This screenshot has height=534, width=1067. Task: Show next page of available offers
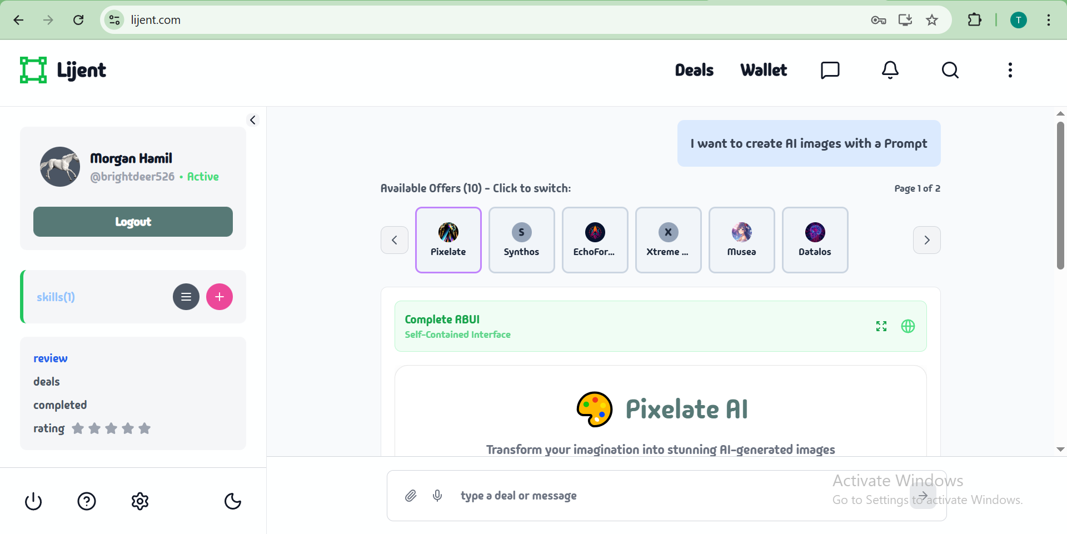(927, 239)
